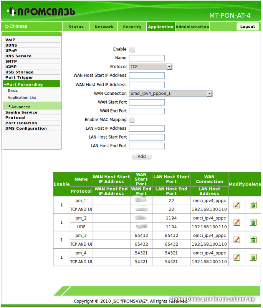Modify the pm_3 rule with pencil icon

[x=237, y=240]
